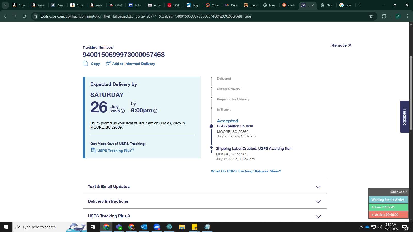Open Task View in taskbar
Screen dimensions: 413x232
pos(93,227)
